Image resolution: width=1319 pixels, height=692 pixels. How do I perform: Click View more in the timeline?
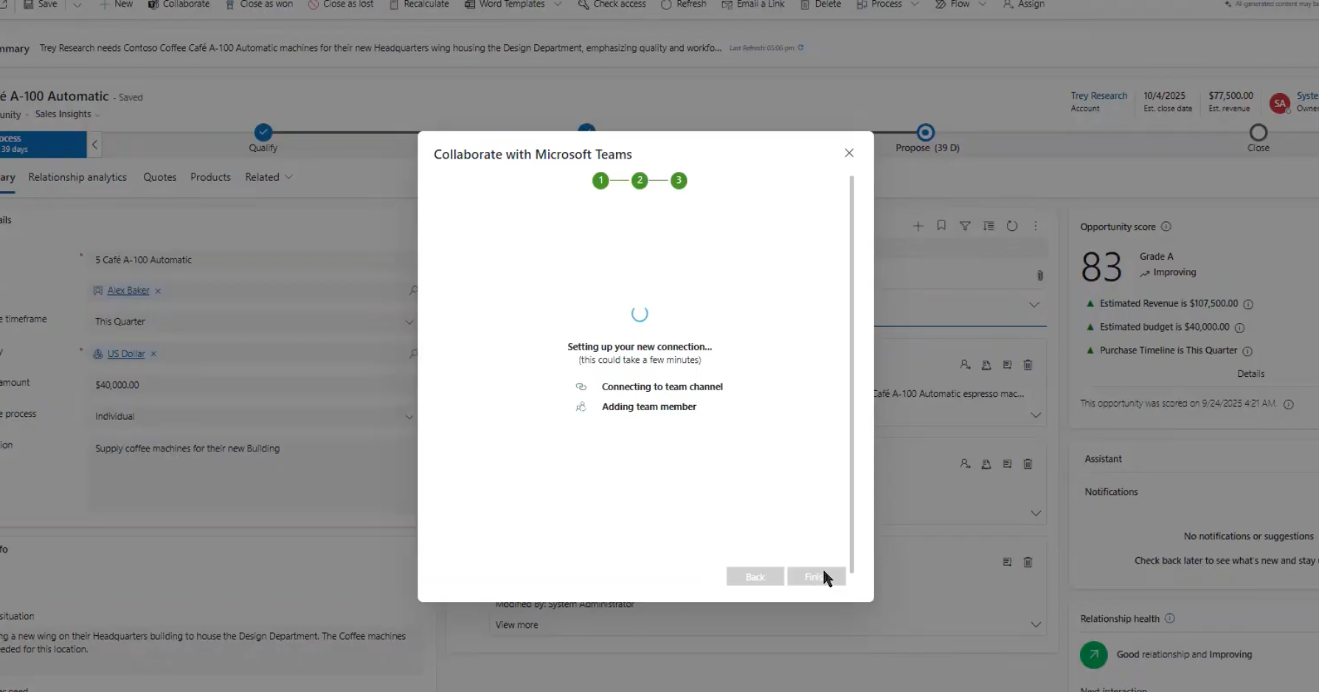click(516, 625)
